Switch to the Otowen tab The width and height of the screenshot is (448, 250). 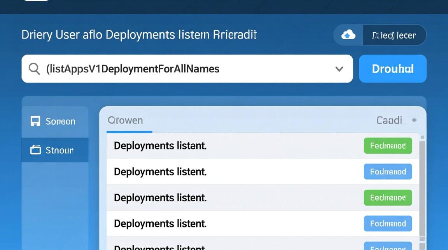[125, 120]
